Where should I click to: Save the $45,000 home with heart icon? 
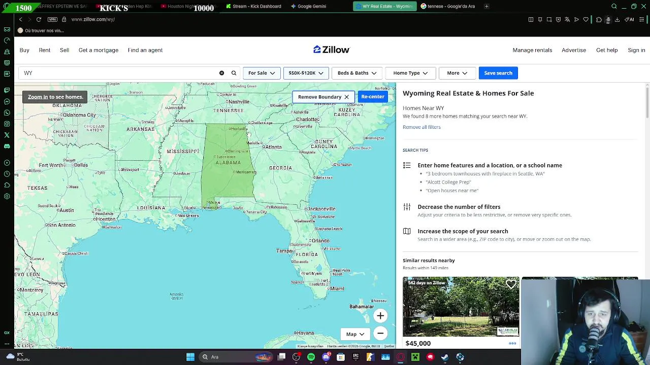coord(511,285)
